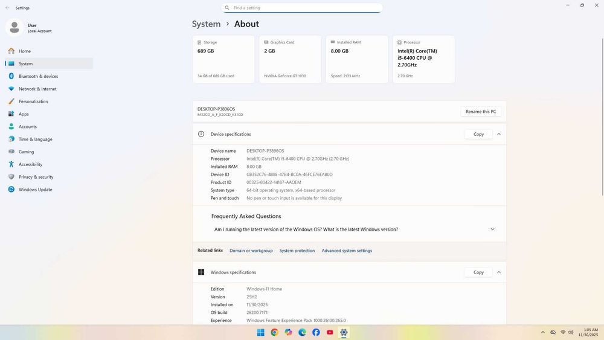Focus the Find a setting search box

tap(302, 8)
